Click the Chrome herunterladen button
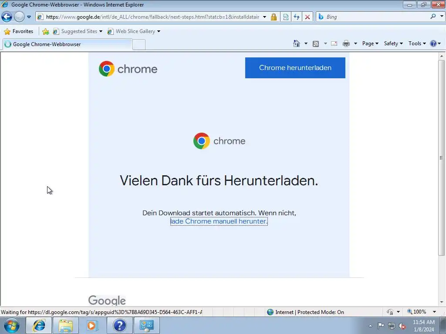The image size is (446, 334). tap(295, 68)
